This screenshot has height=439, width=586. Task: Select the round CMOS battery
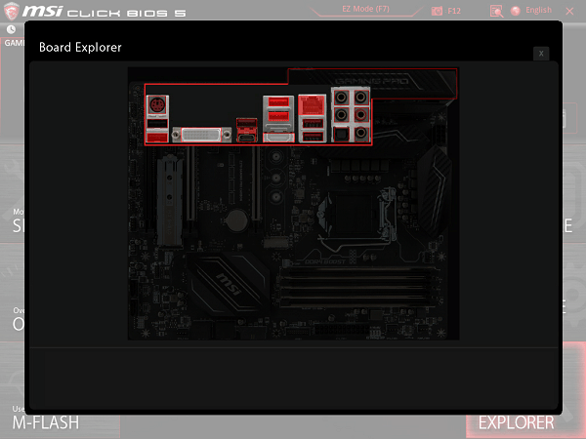(237, 220)
